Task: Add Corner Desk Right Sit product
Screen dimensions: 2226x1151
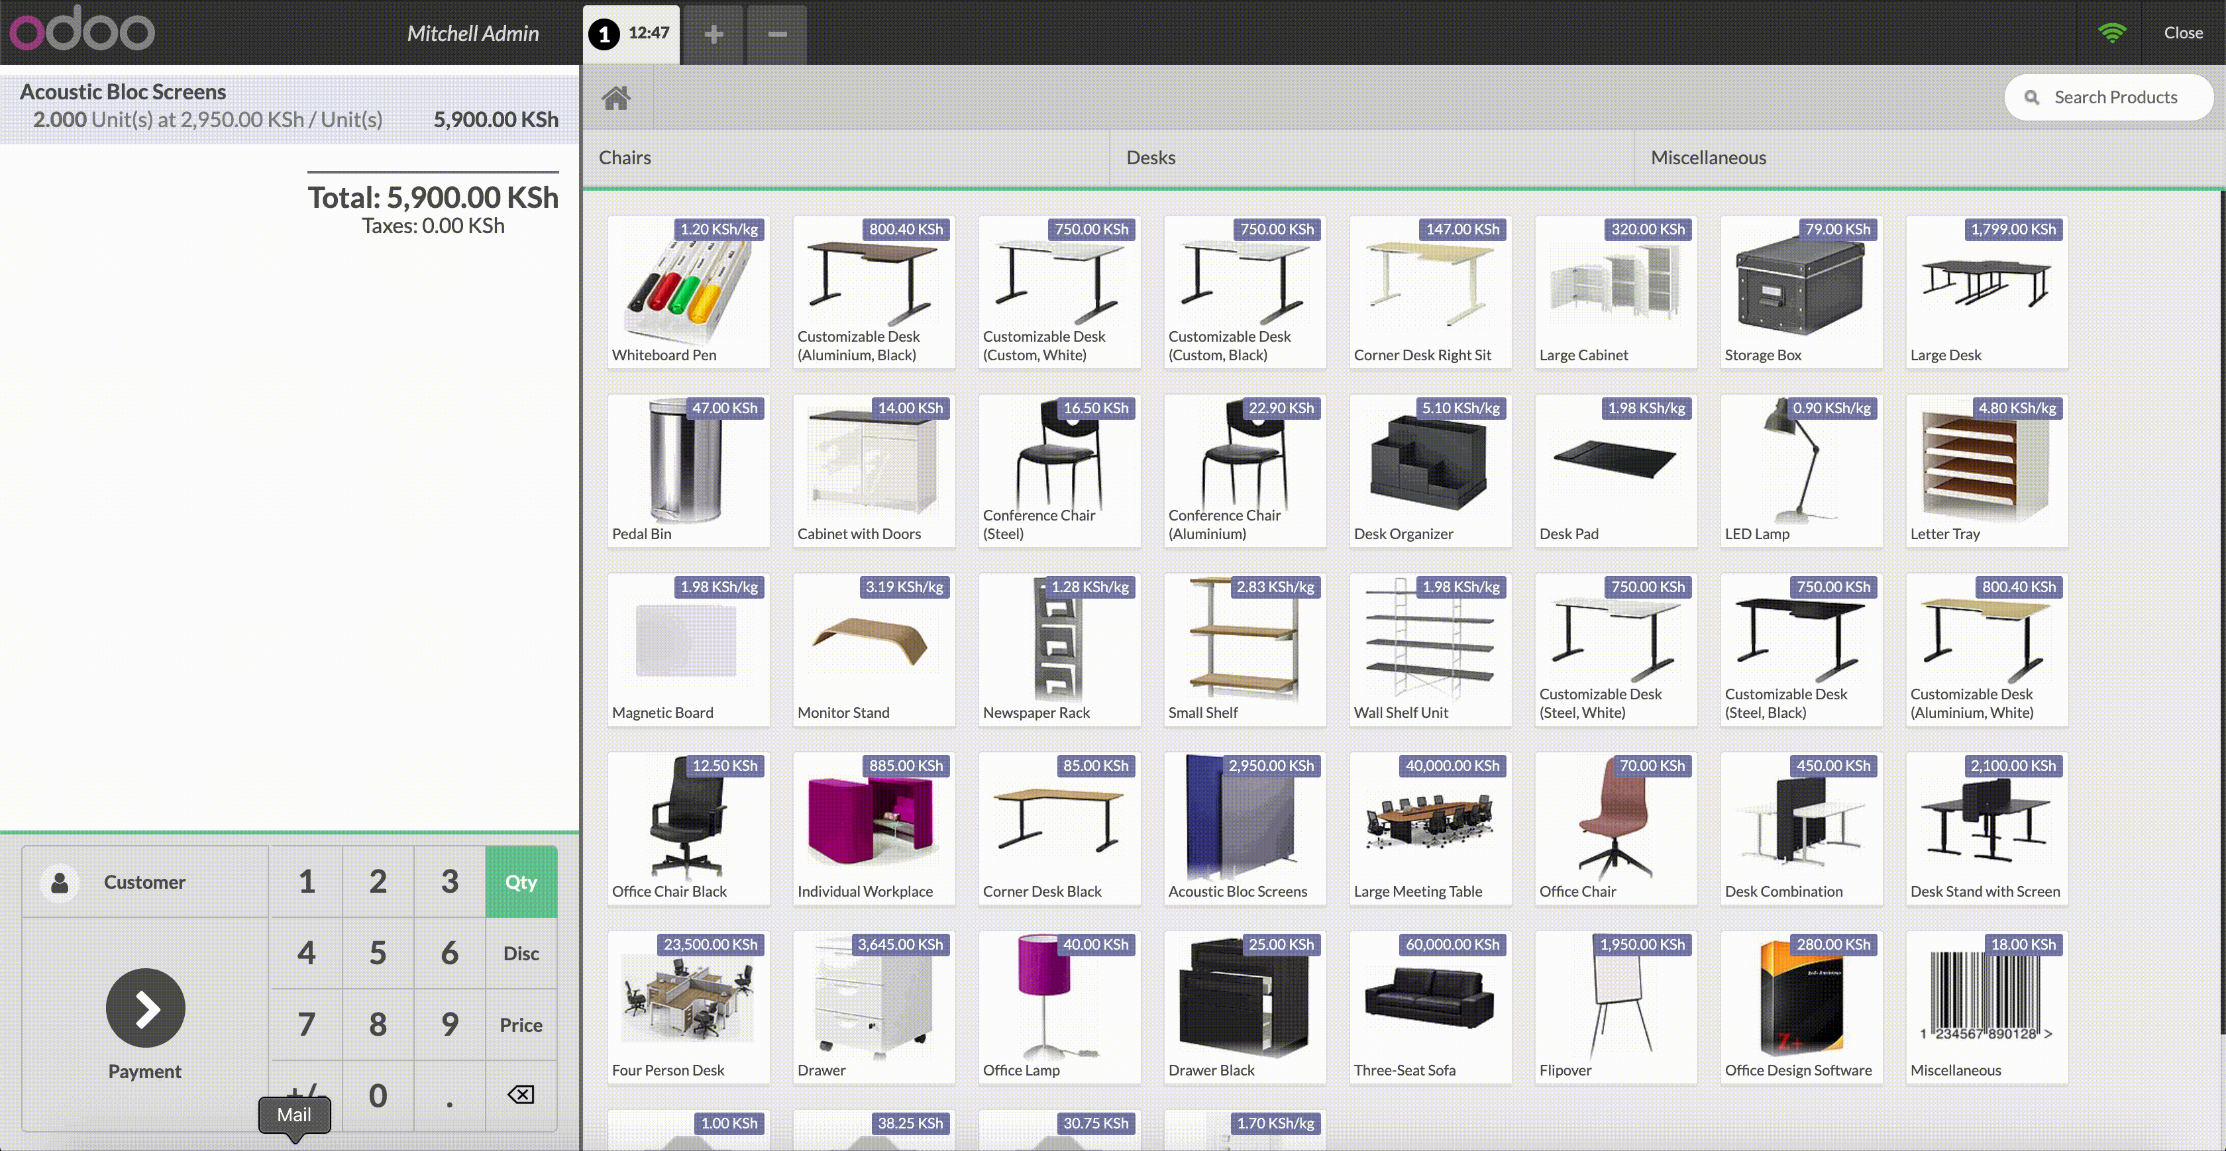Action: pos(1430,292)
